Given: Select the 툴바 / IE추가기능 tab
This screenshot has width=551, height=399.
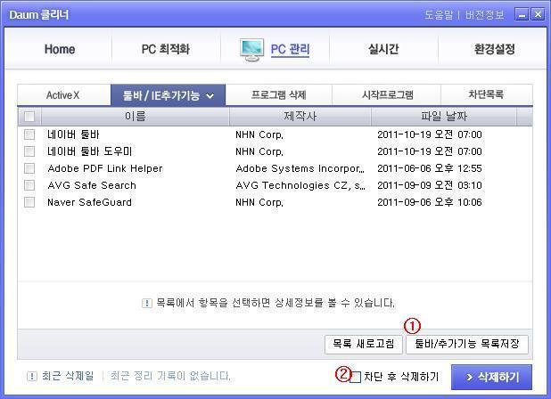Looking at the screenshot, I should (x=168, y=95).
